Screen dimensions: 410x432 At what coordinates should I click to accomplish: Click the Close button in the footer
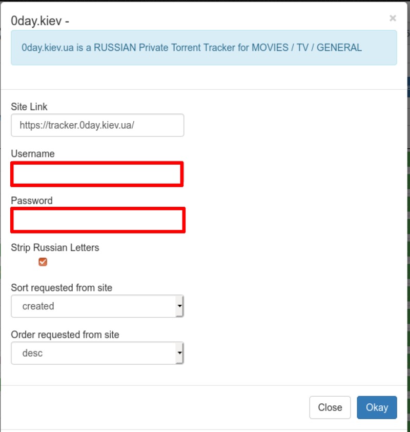[x=330, y=407]
